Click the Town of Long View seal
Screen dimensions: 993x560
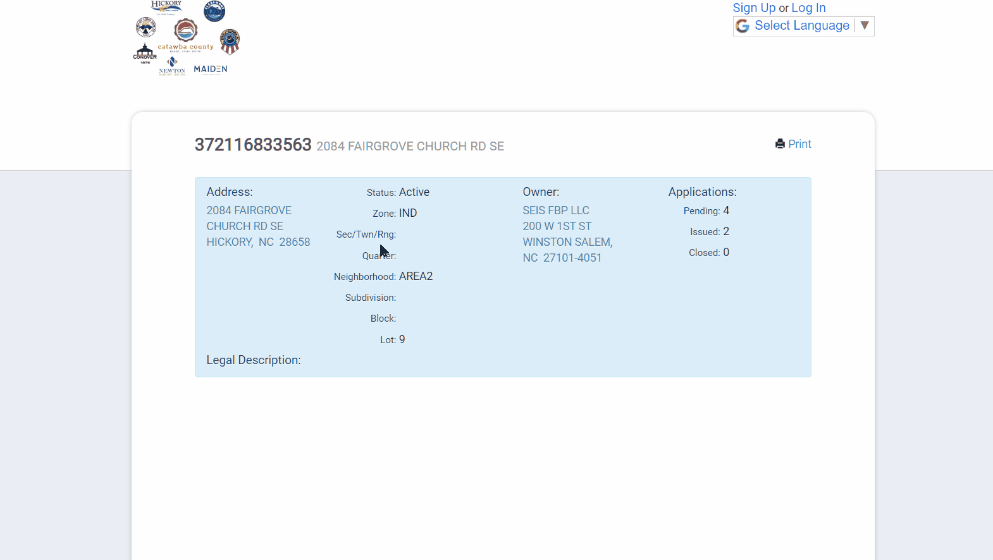pos(146,27)
